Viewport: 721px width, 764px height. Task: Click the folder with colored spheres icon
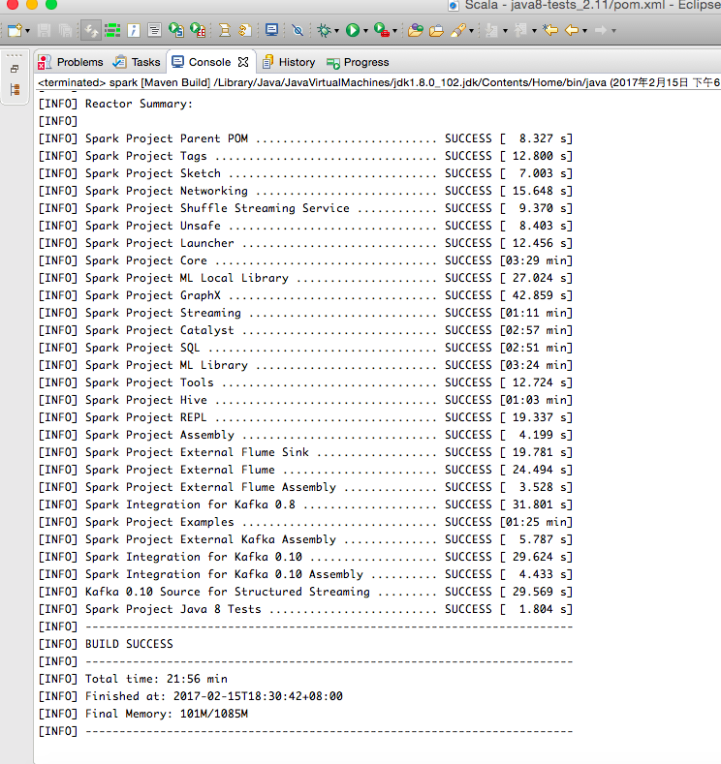click(416, 31)
